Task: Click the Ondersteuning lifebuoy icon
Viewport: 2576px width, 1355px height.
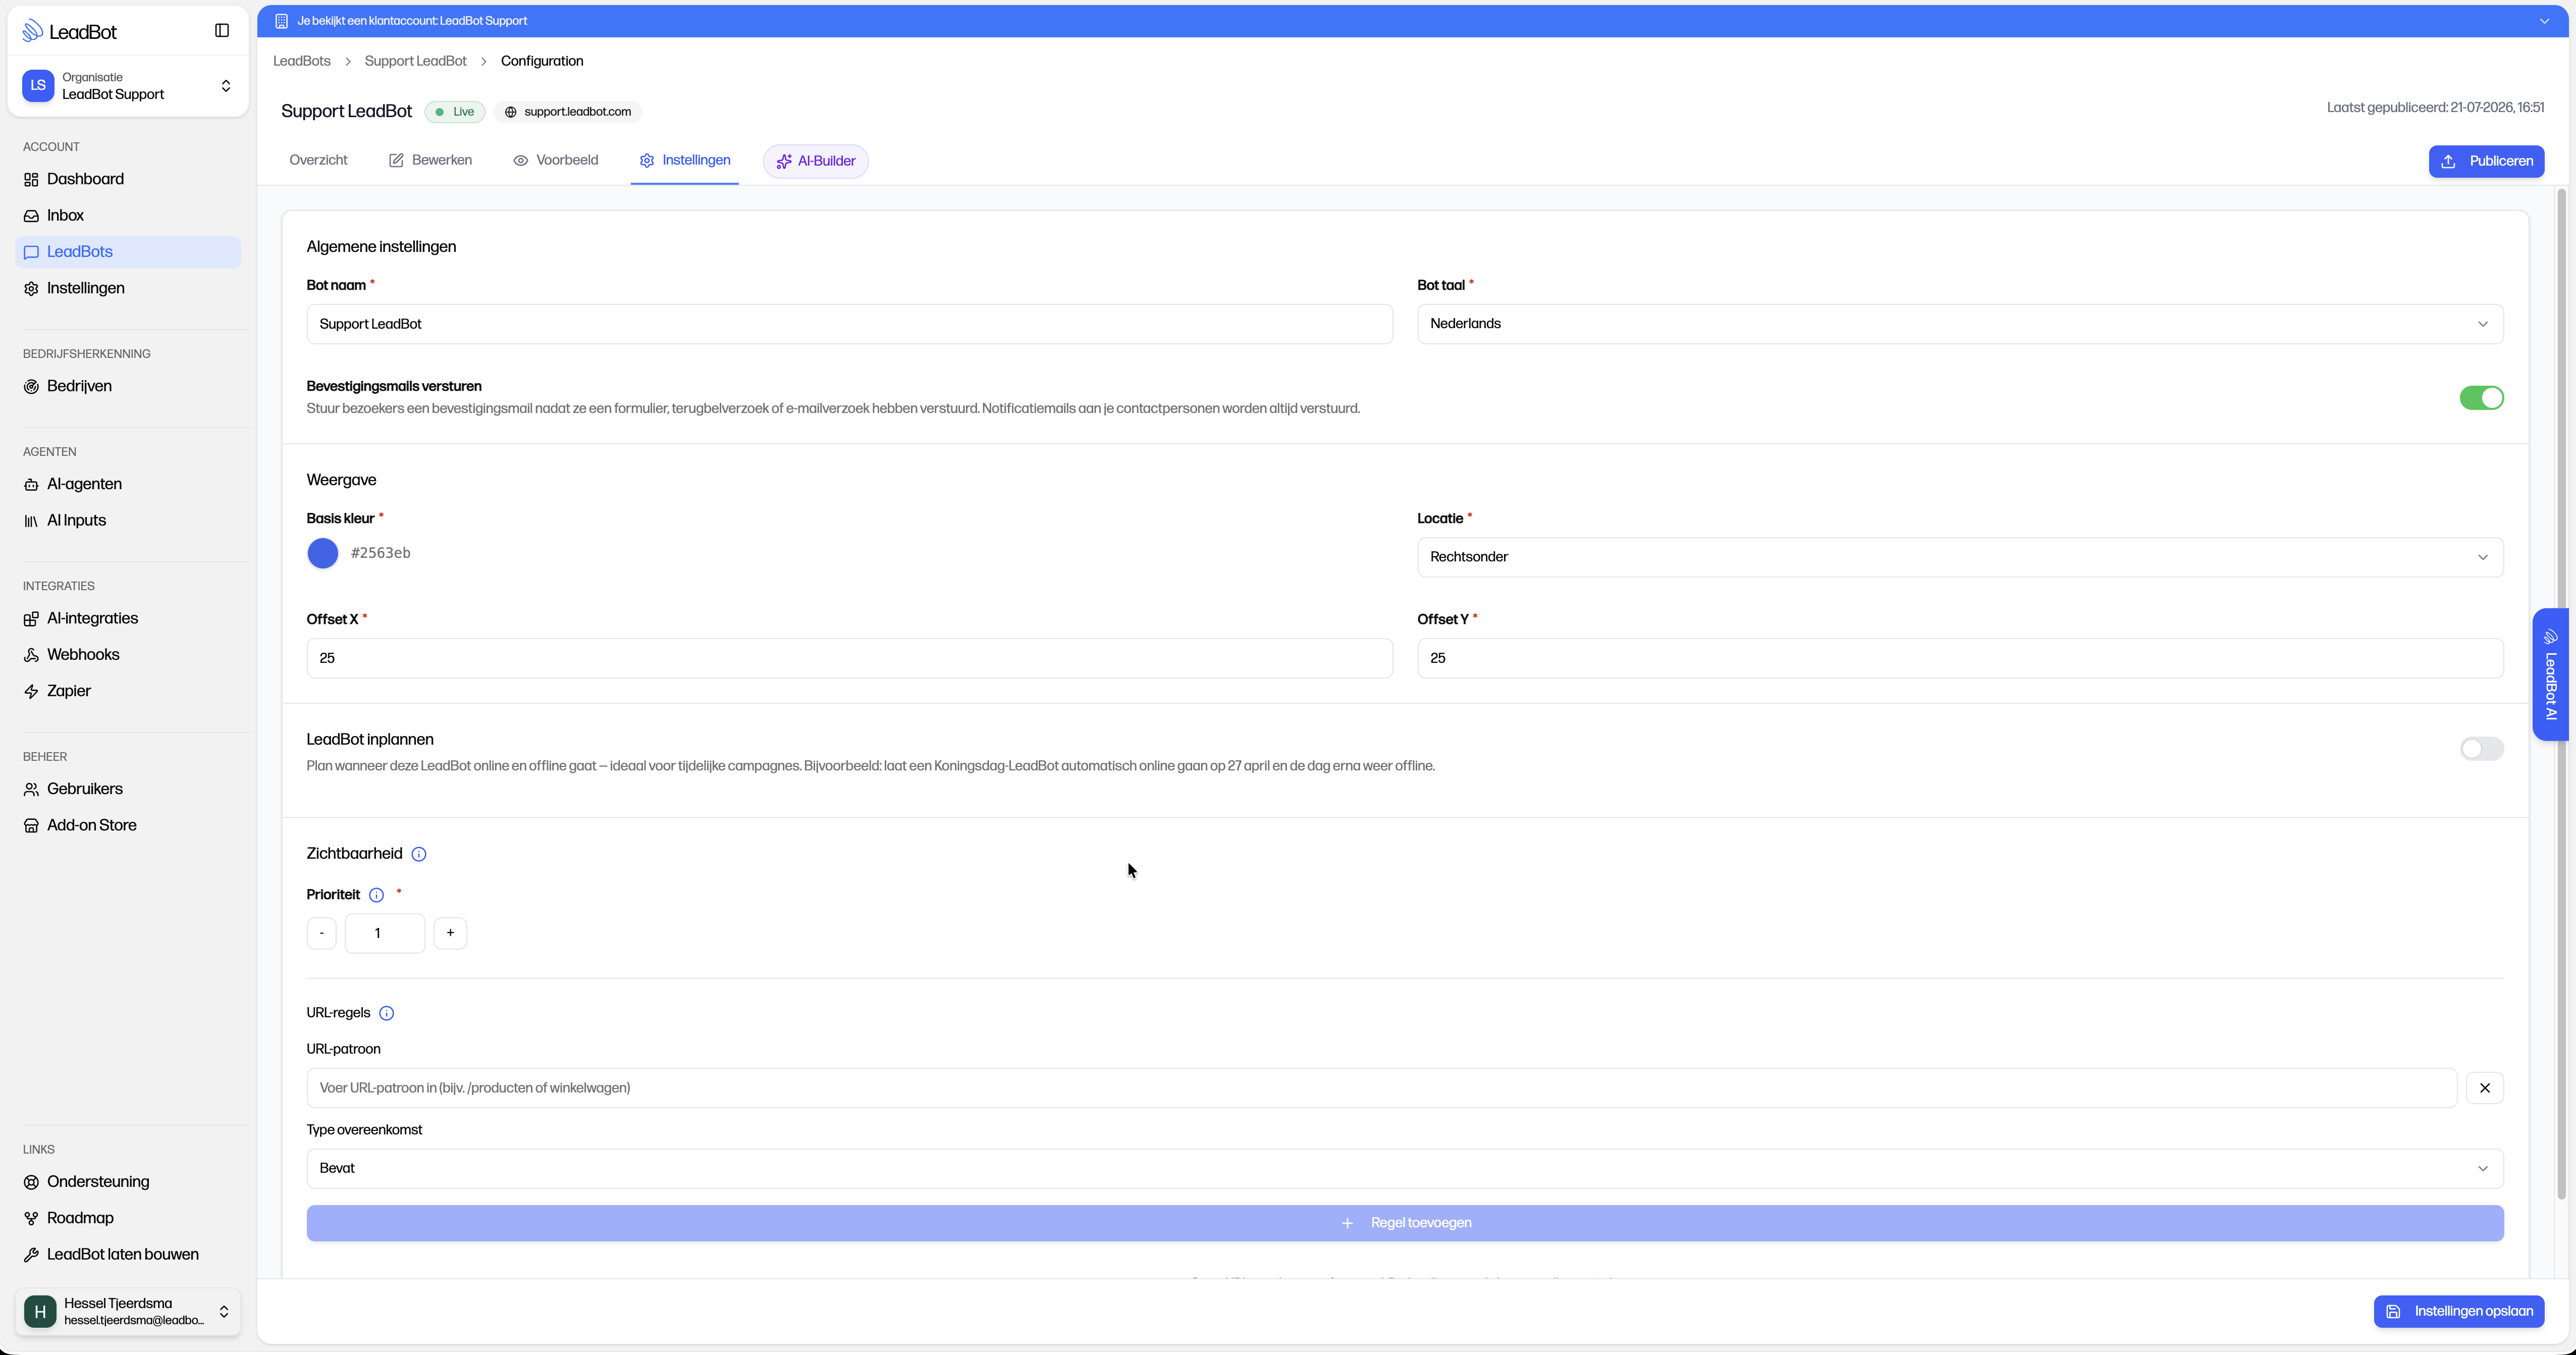Action: (31, 1182)
